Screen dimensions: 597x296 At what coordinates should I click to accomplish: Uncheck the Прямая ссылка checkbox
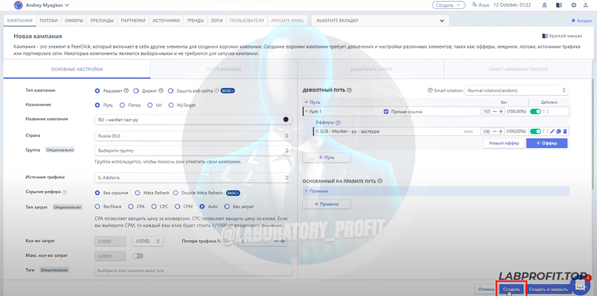[386, 112]
